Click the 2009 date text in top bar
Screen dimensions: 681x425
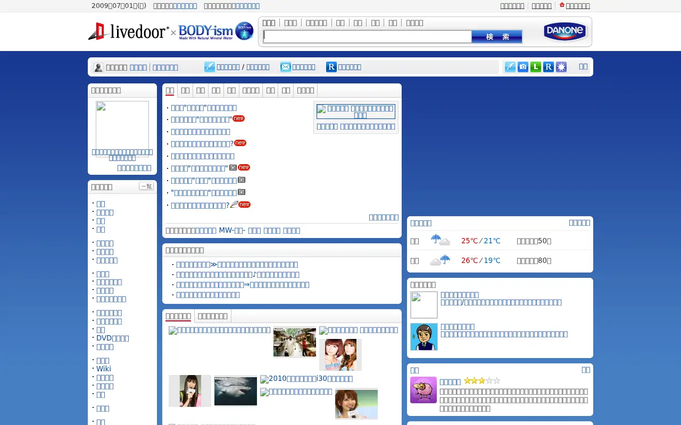(119, 6)
